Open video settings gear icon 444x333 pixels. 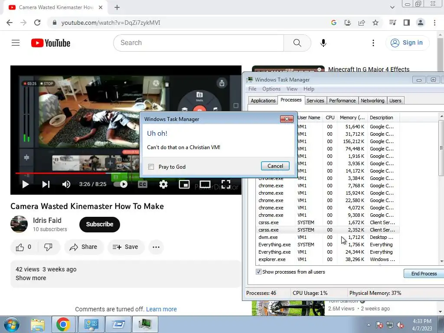click(163, 184)
